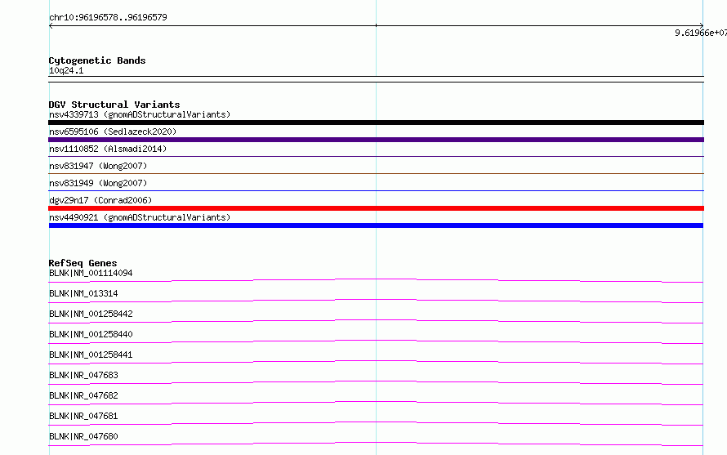The image size is (727, 455).
Task: Open transcript BLNK|NR_047683
Action: (x=83, y=375)
